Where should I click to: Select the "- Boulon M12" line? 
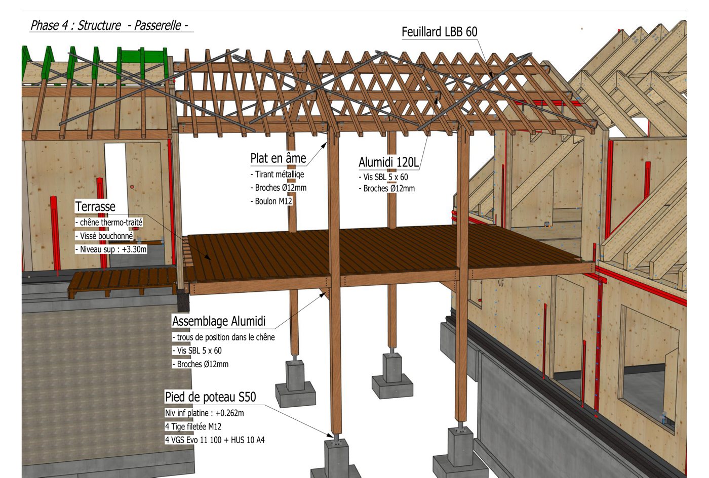pos(271,201)
